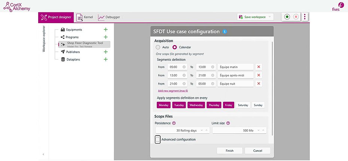Image resolution: width=348 pixels, height=161 pixels.
Task: Click the plus icon next to Dataplans
Action: (106, 59)
